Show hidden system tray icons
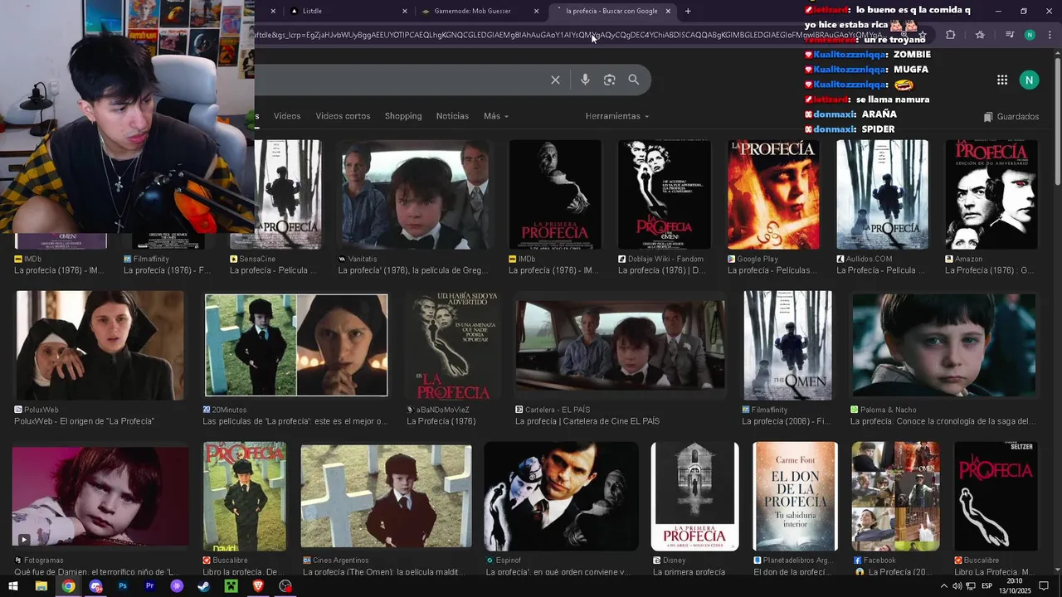This screenshot has width=1062, height=597. pyautogui.click(x=943, y=586)
